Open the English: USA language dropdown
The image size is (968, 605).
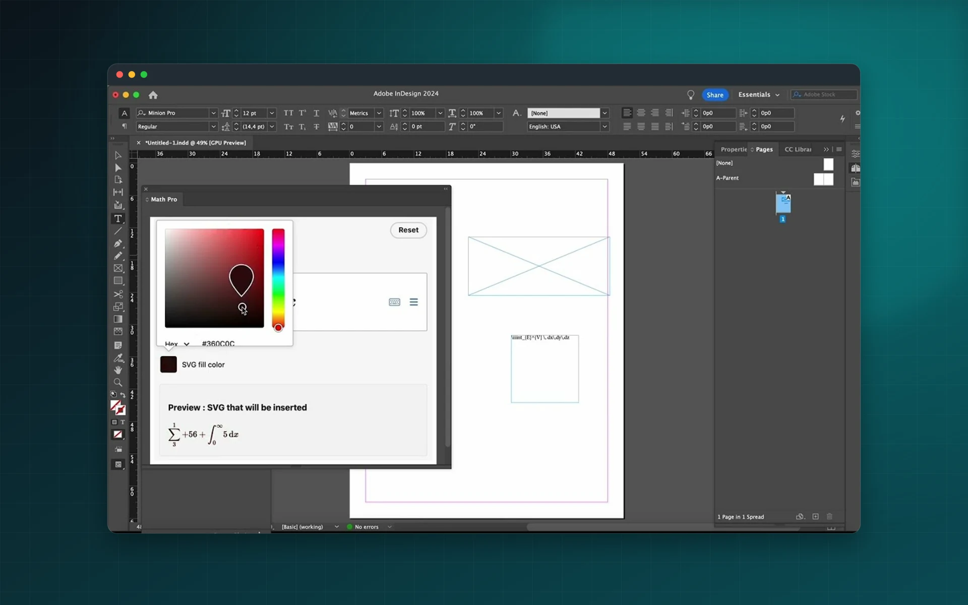point(604,127)
